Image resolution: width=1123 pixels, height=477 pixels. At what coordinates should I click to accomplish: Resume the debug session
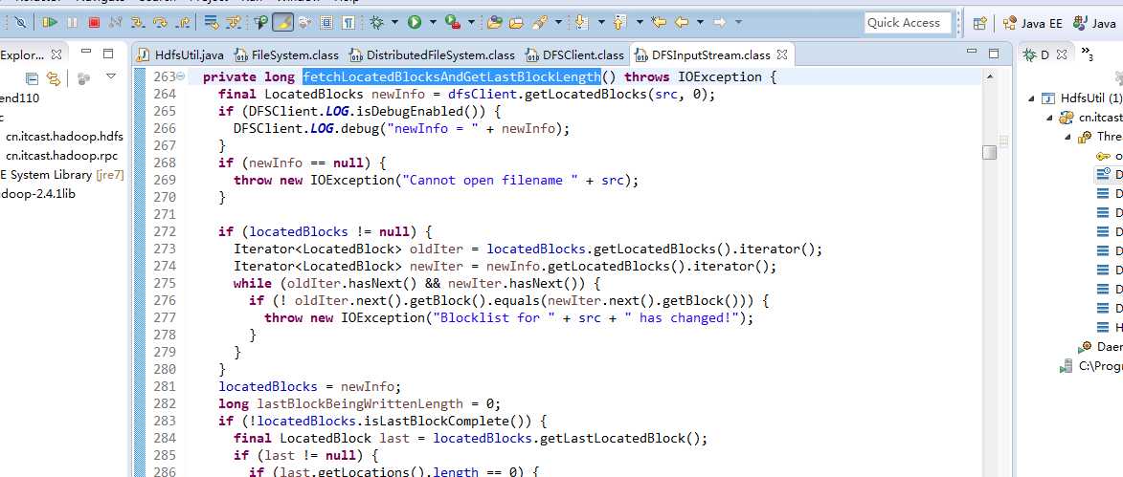point(50,22)
